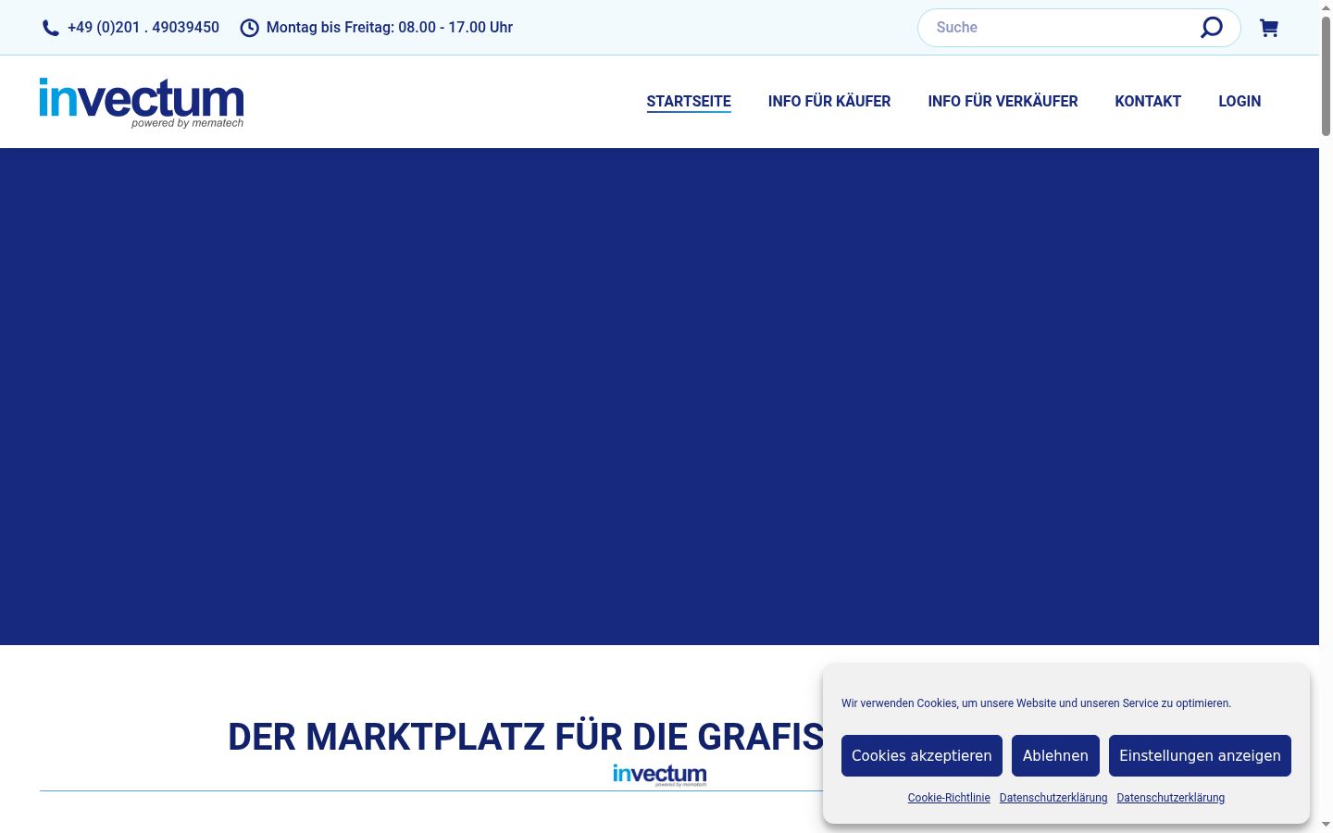This screenshot has width=1333, height=833.
Task: Open the last Datenschutzerklärung link
Action: coord(1171,798)
